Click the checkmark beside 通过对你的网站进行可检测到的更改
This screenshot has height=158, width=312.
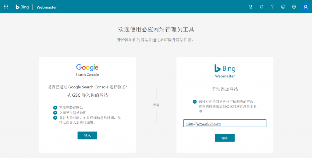pos(194,101)
